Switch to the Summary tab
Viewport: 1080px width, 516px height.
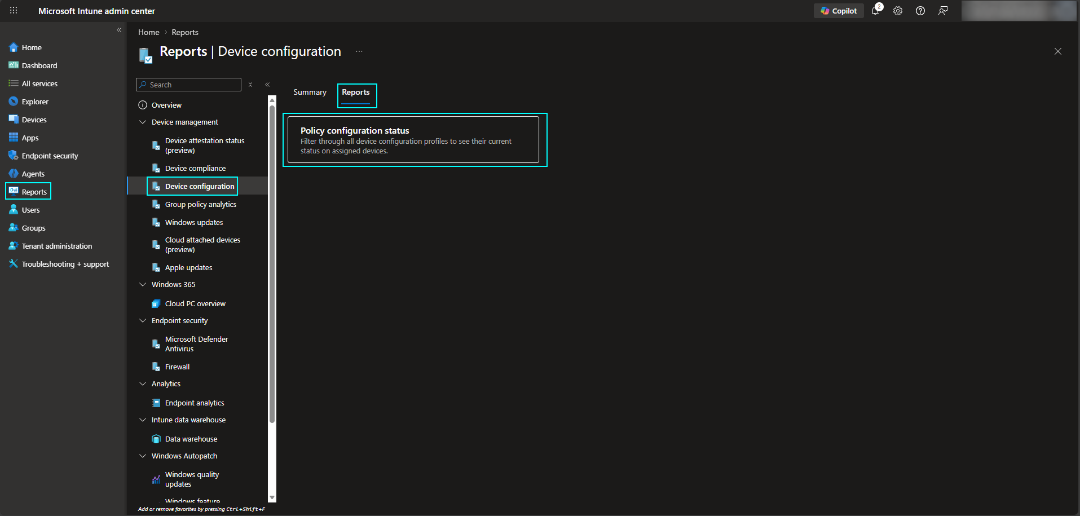[310, 92]
